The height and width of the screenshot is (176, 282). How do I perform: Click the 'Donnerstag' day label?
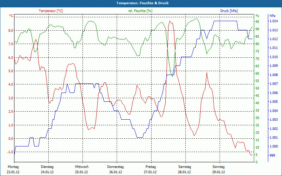pos(116,167)
